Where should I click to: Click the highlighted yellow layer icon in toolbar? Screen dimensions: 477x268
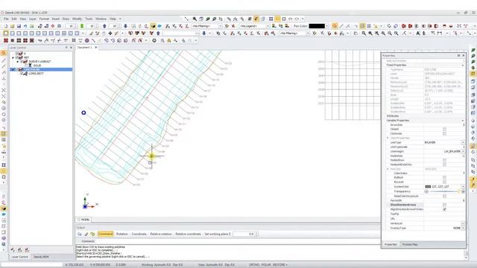153,26
